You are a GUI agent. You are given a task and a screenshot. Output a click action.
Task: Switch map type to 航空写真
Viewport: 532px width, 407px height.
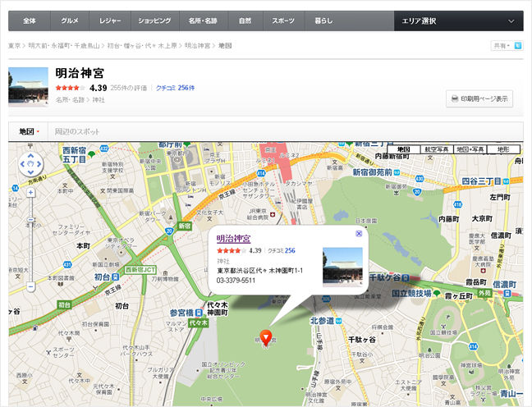point(437,149)
